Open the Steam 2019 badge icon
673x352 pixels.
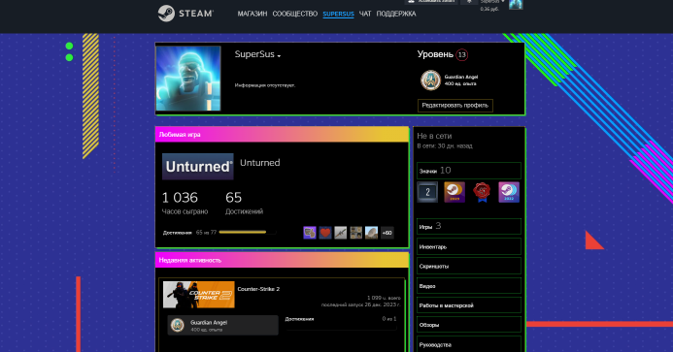click(x=454, y=192)
